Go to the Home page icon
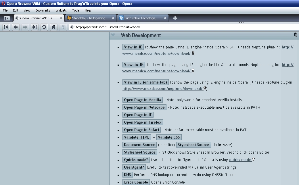This screenshot has height=185, width=299. [53, 27]
